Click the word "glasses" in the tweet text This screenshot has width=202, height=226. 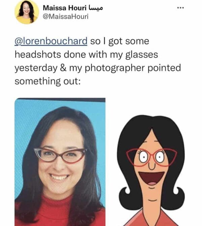142,55
